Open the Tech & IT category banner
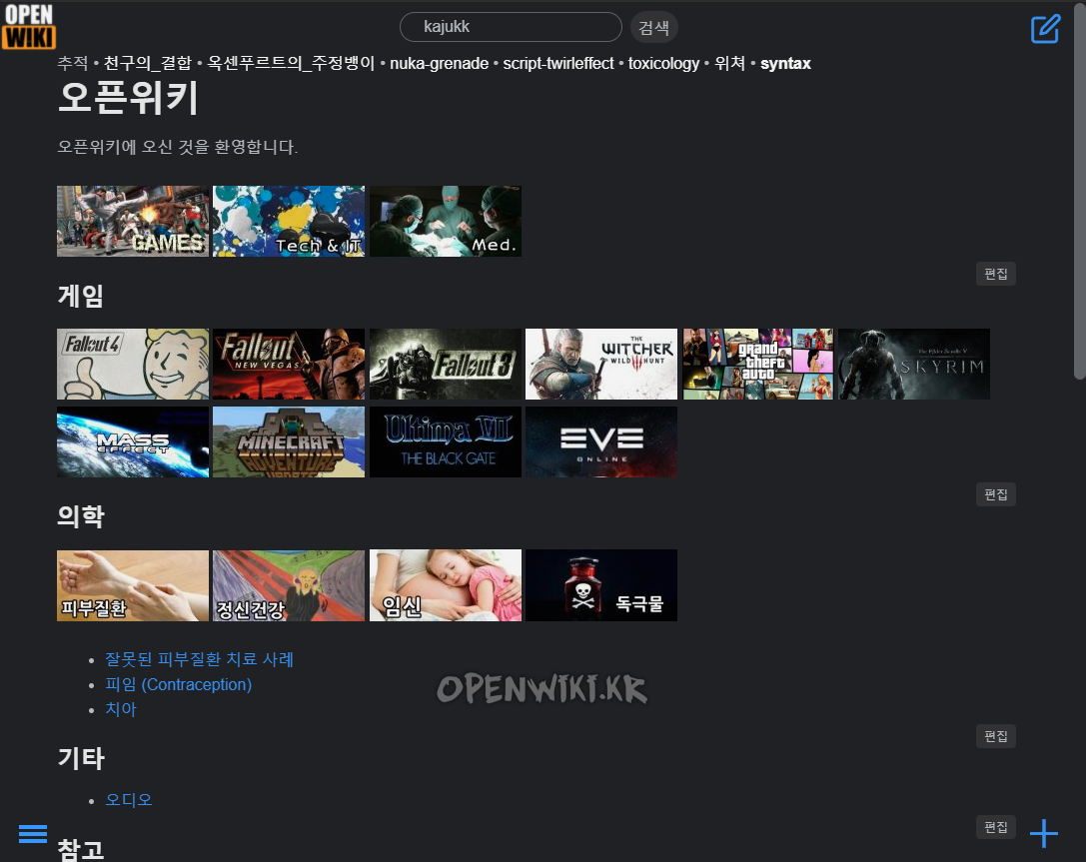Screen dimensions: 1086x862 tap(289, 221)
